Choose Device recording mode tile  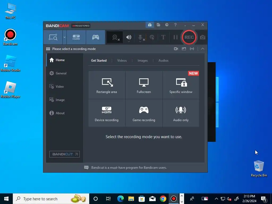(107, 113)
